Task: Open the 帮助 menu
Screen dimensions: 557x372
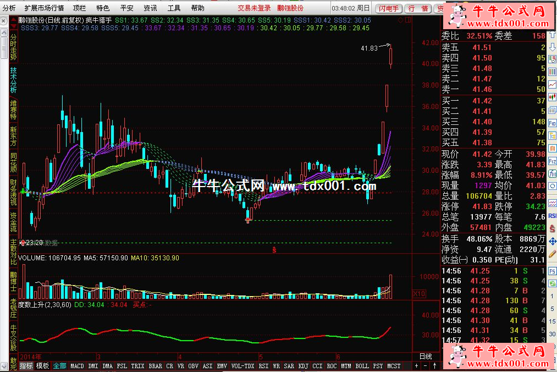Action: pos(198,8)
